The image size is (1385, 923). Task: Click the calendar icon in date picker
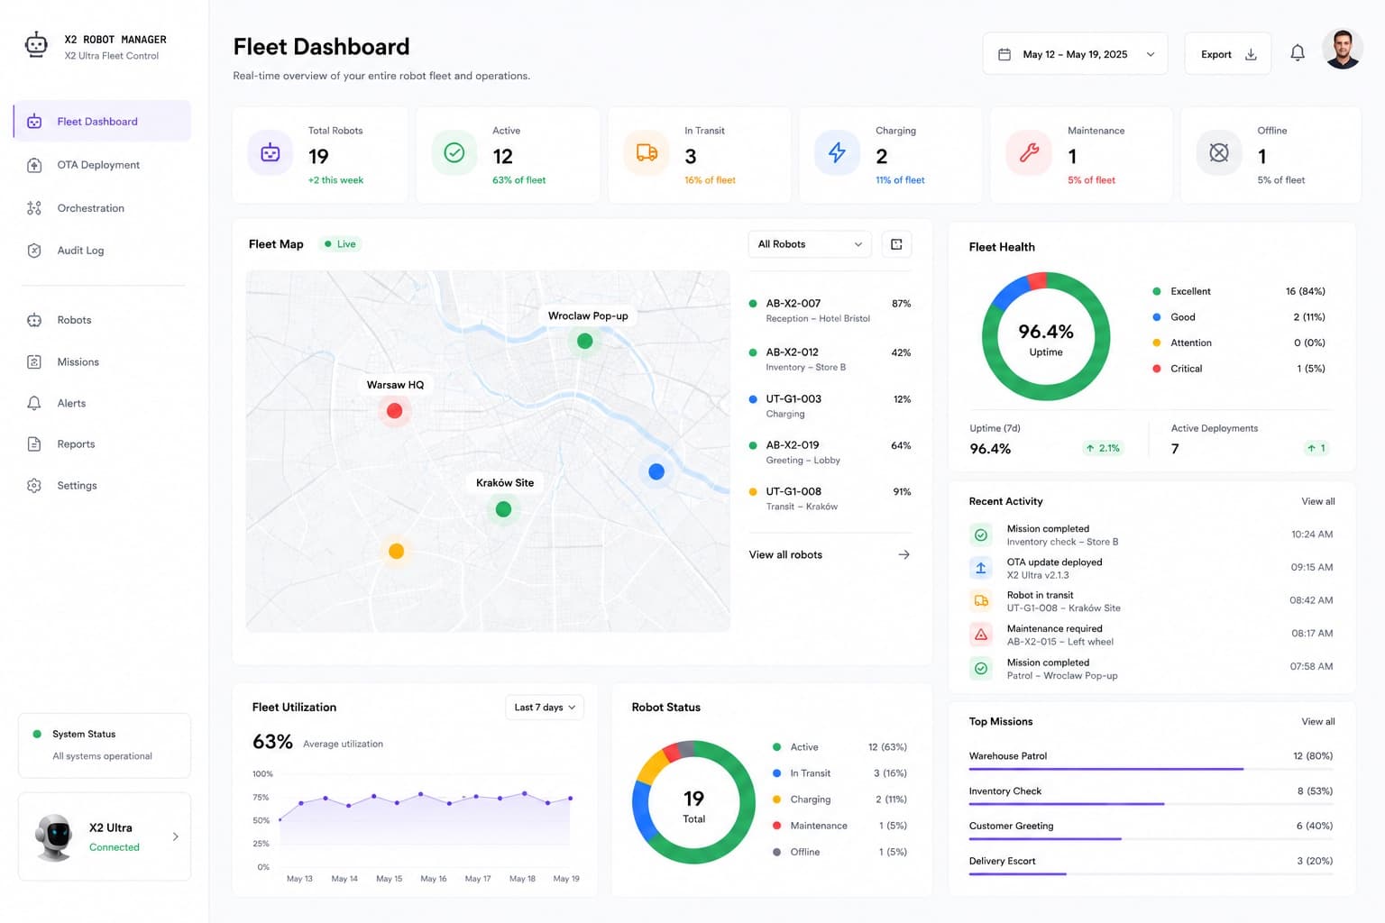coord(1004,54)
